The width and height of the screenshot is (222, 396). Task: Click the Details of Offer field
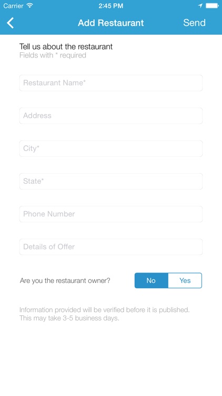[111, 247]
